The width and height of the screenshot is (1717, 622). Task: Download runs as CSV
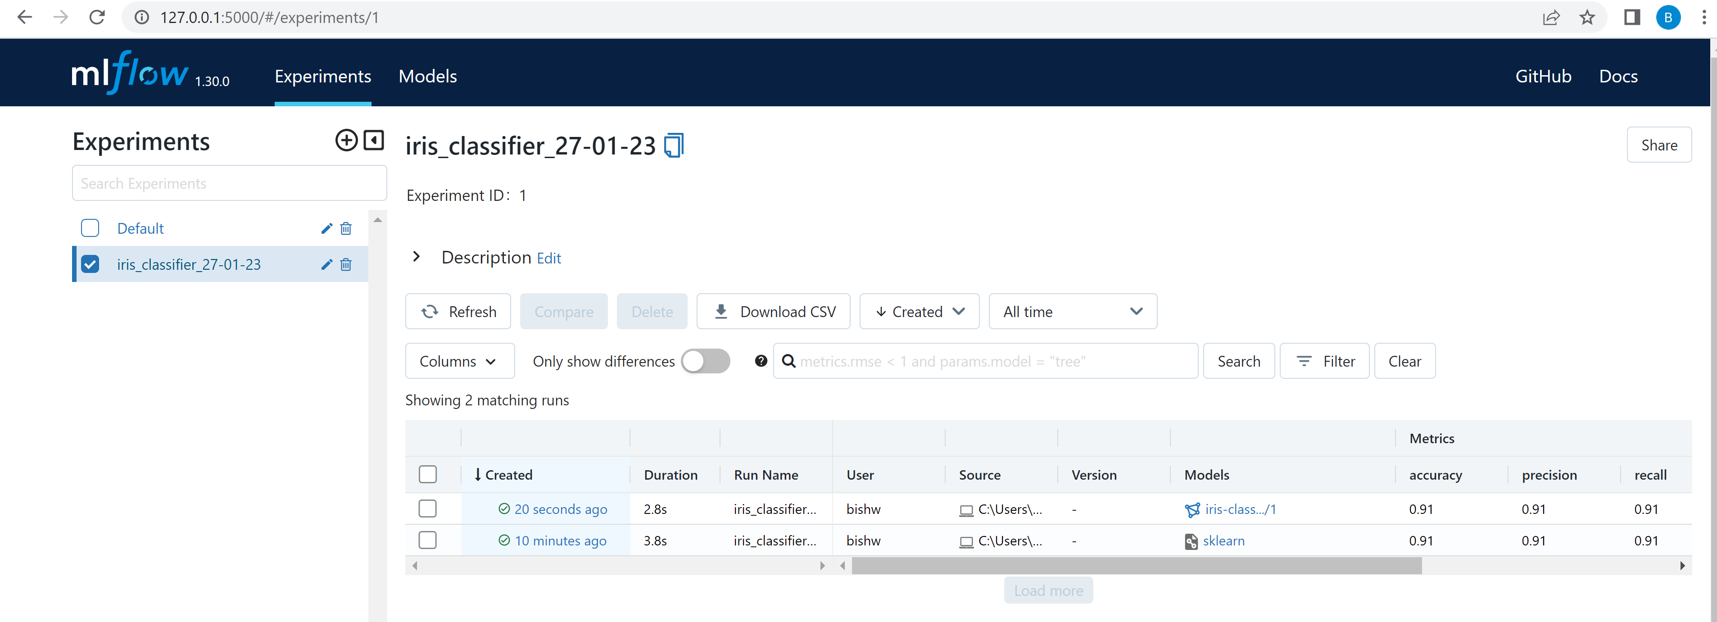773,311
